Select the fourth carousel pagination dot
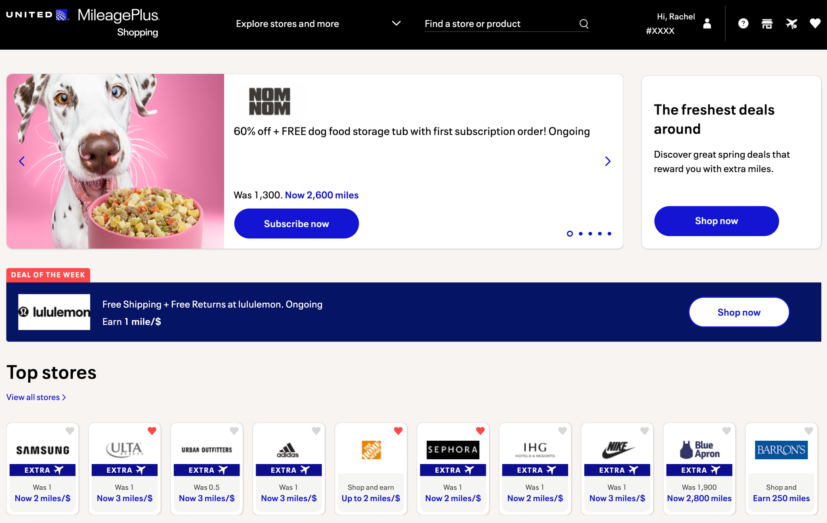The image size is (827, 523). [x=600, y=233]
